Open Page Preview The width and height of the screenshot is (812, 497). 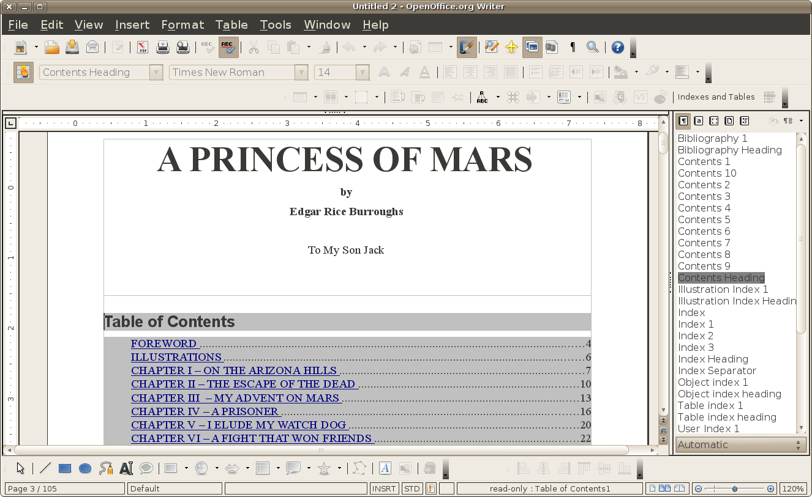[x=183, y=47]
